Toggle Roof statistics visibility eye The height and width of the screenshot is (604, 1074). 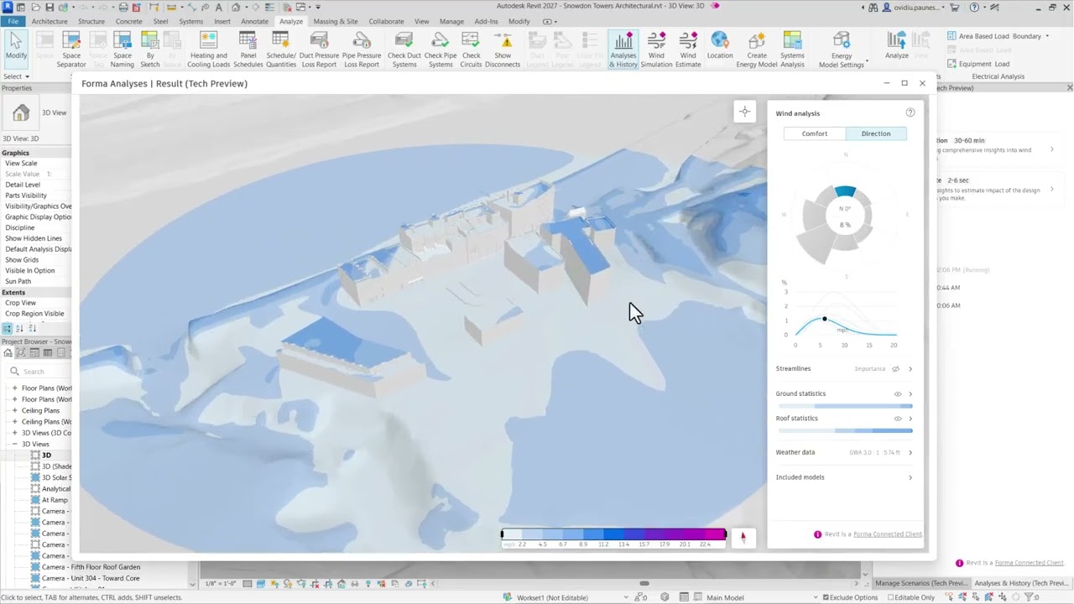(x=898, y=419)
